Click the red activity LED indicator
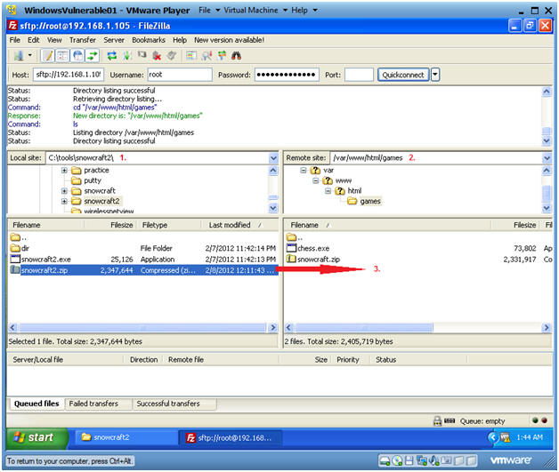559x472 pixels. pos(544,420)
